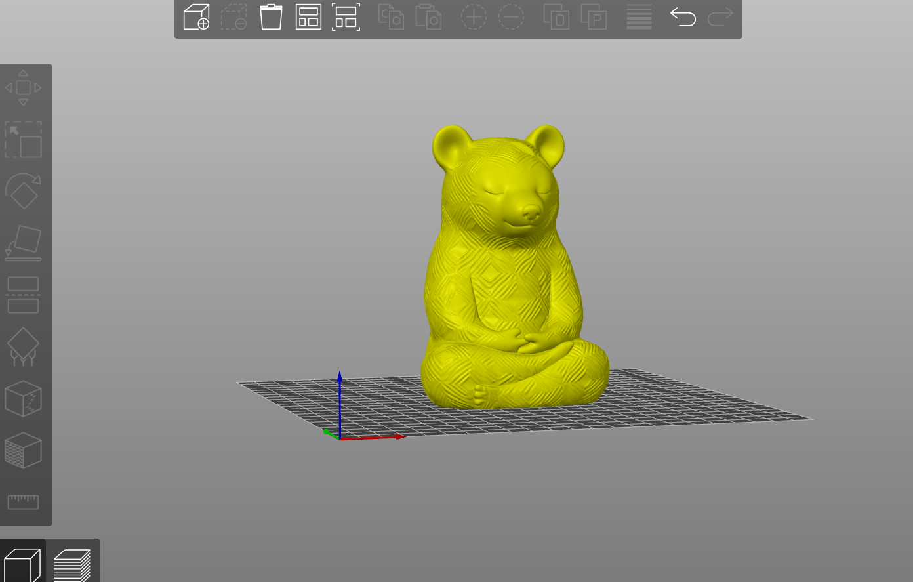Switch to the 3D editor view cube

(x=22, y=565)
